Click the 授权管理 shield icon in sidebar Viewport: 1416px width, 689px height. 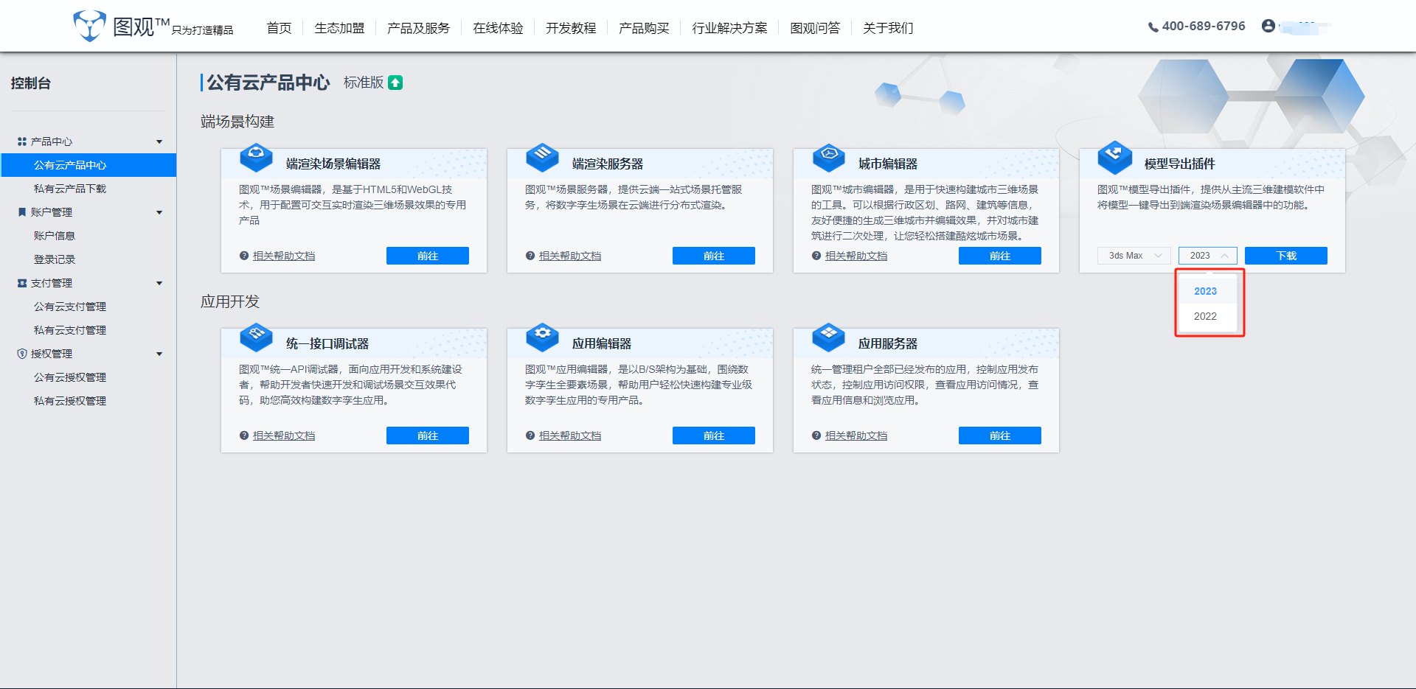tap(22, 354)
